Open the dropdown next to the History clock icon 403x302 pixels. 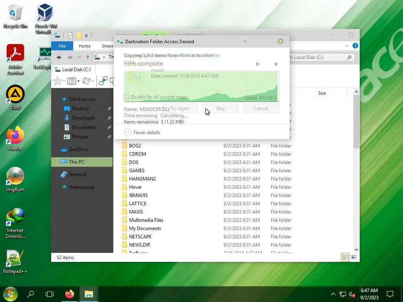tap(78, 81)
